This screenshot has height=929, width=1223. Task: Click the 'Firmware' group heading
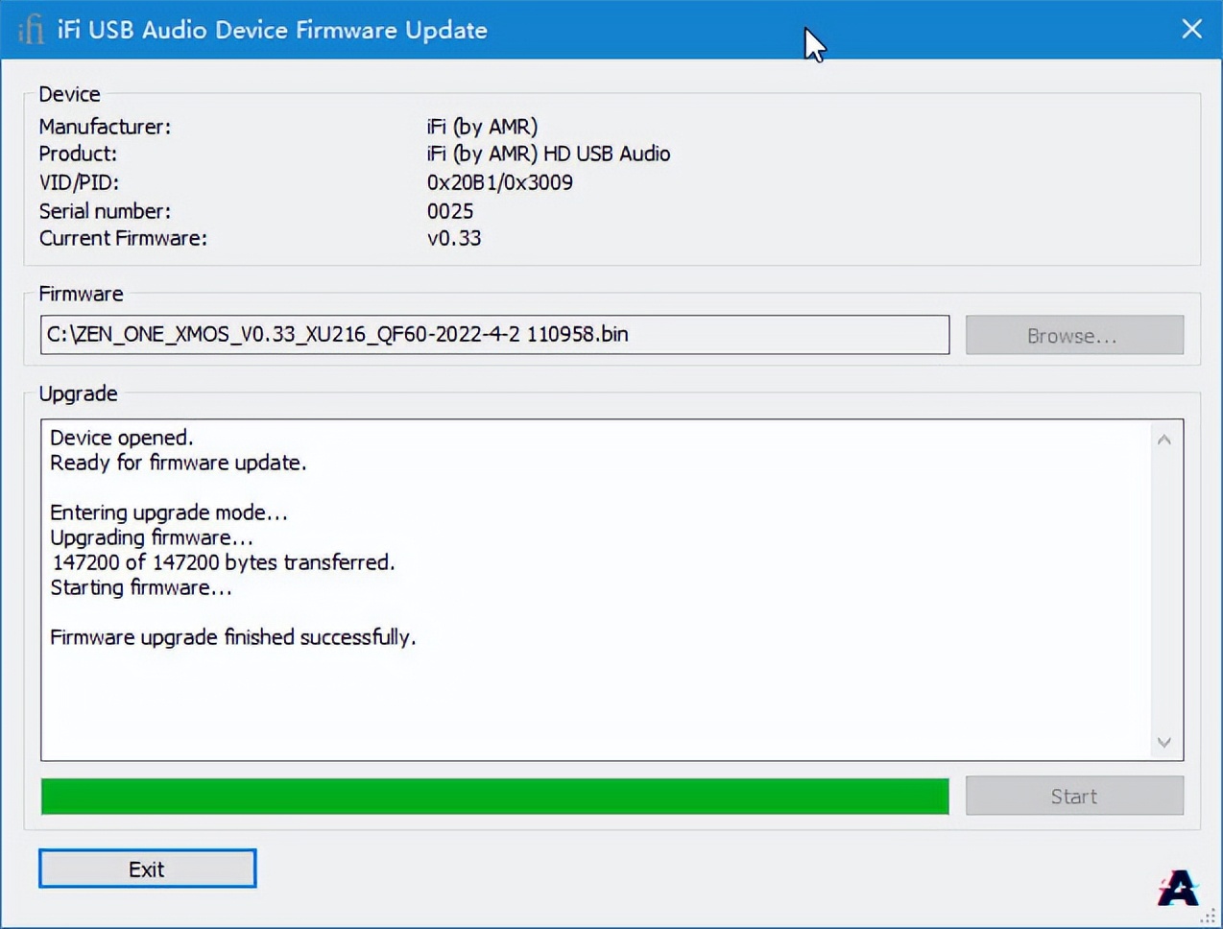(81, 294)
